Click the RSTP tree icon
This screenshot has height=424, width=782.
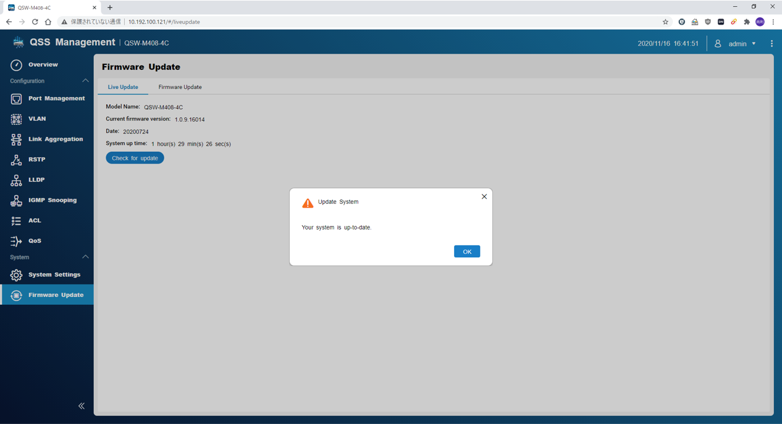16,160
